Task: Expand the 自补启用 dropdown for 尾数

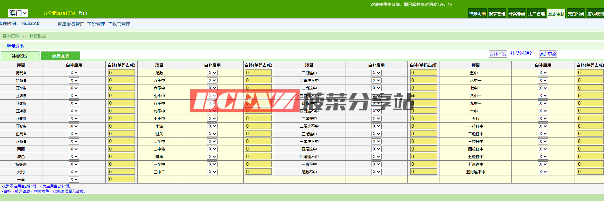Action: pos(212,73)
